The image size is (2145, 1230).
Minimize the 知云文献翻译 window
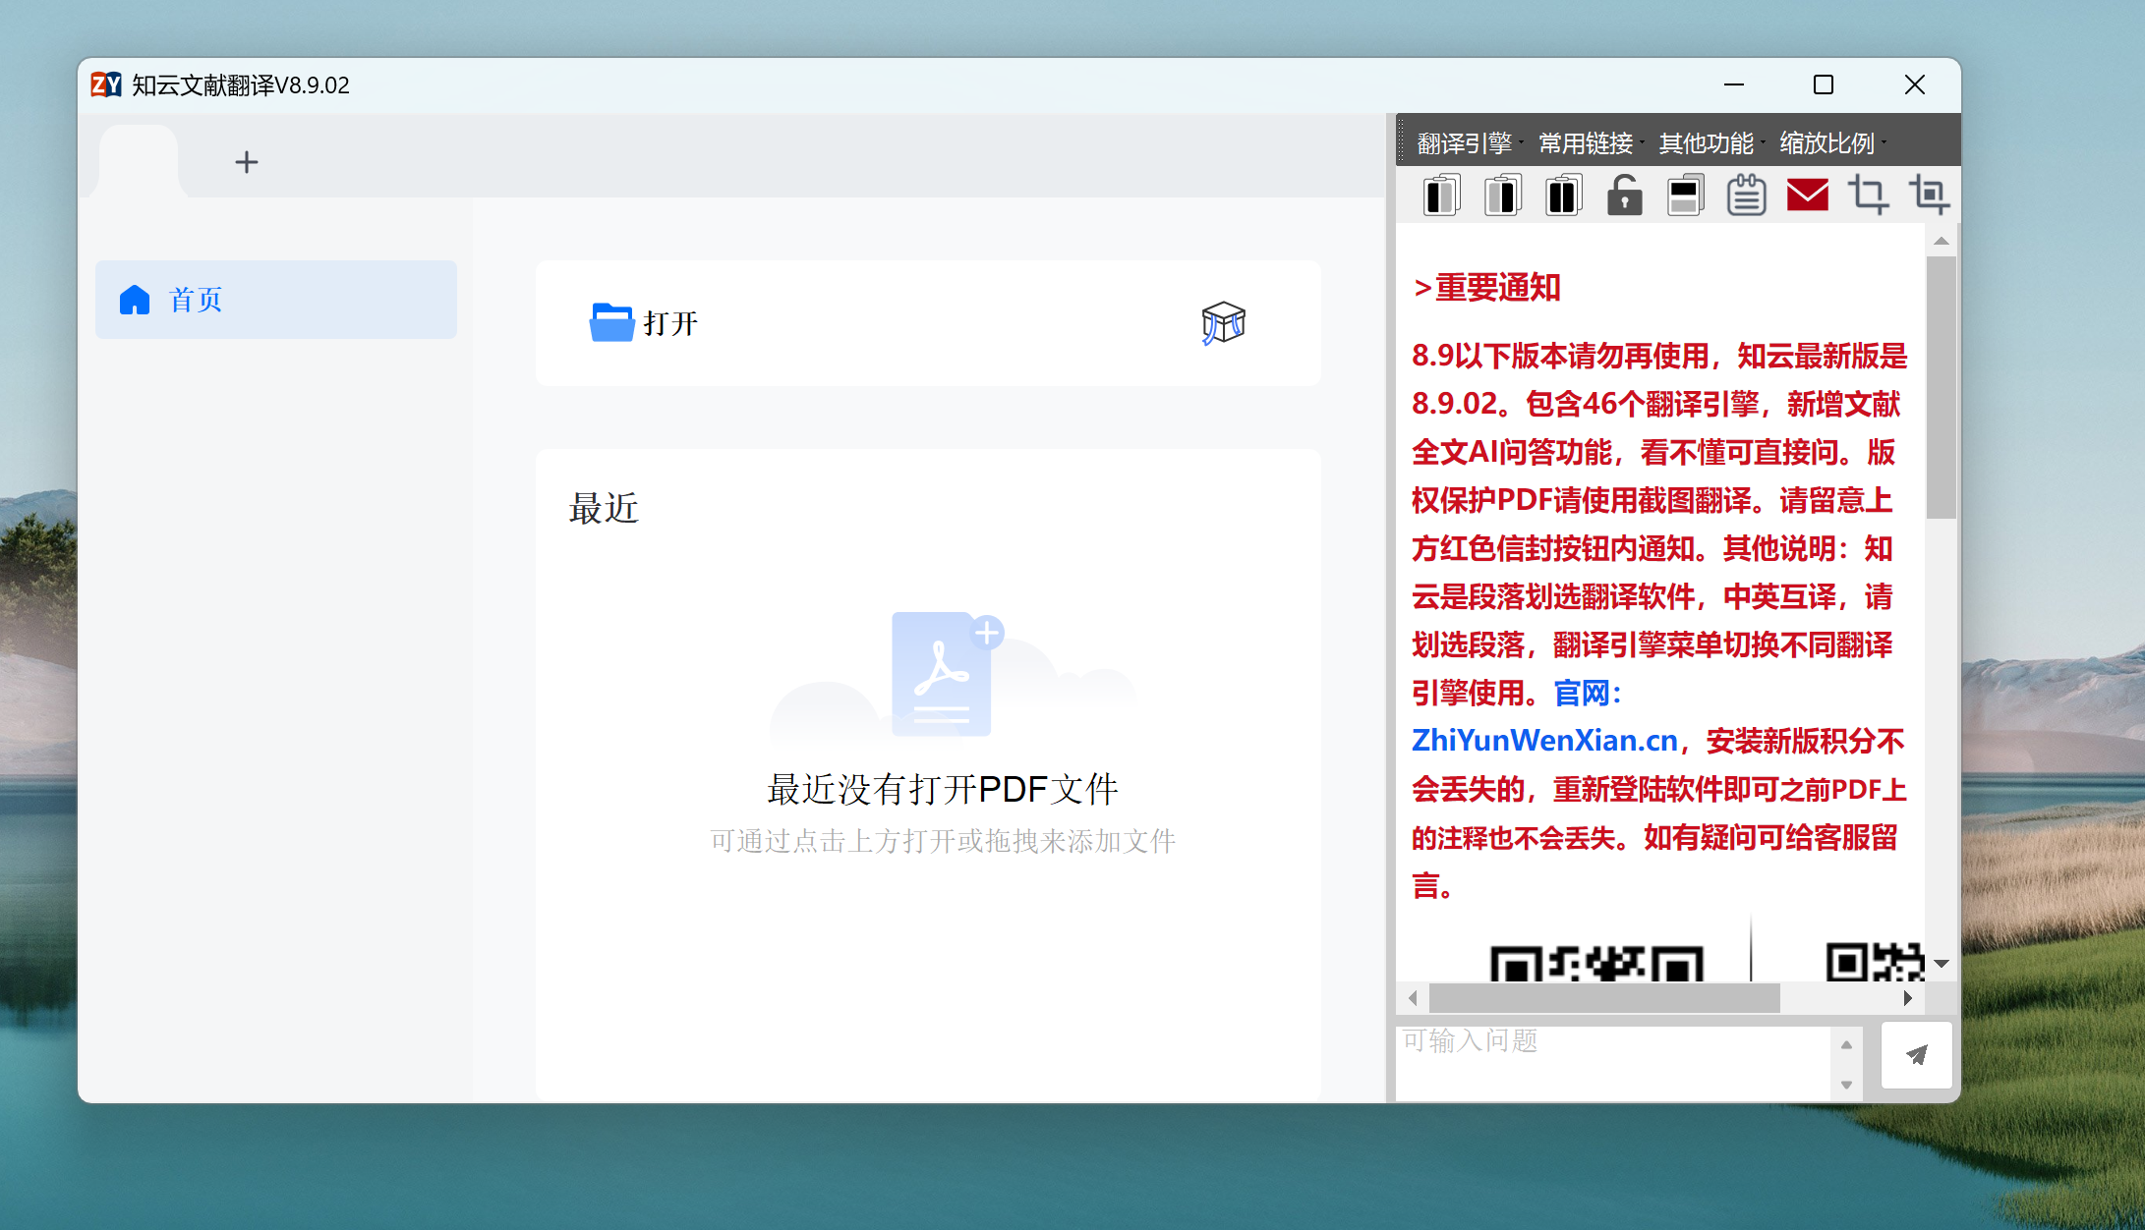1734,84
